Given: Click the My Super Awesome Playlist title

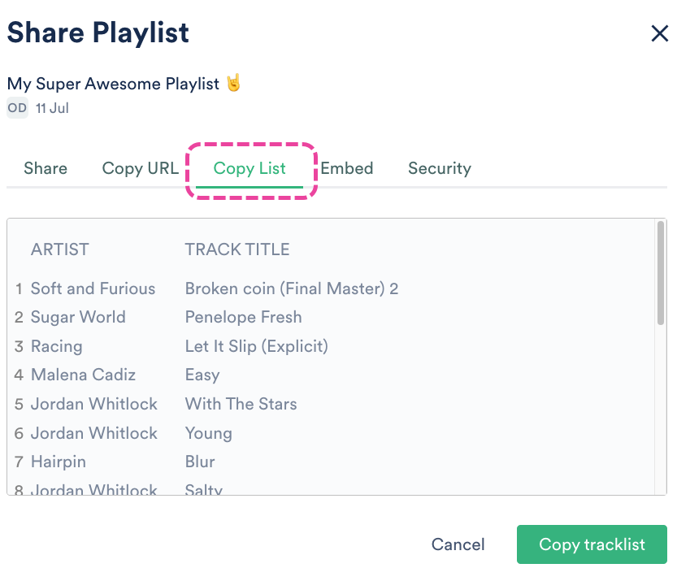Looking at the screenshot, I should pyautogui.click(x=113, y=84).
